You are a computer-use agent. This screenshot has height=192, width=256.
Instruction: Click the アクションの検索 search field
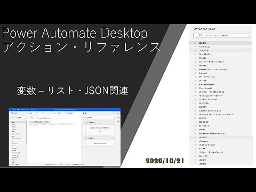221,35
